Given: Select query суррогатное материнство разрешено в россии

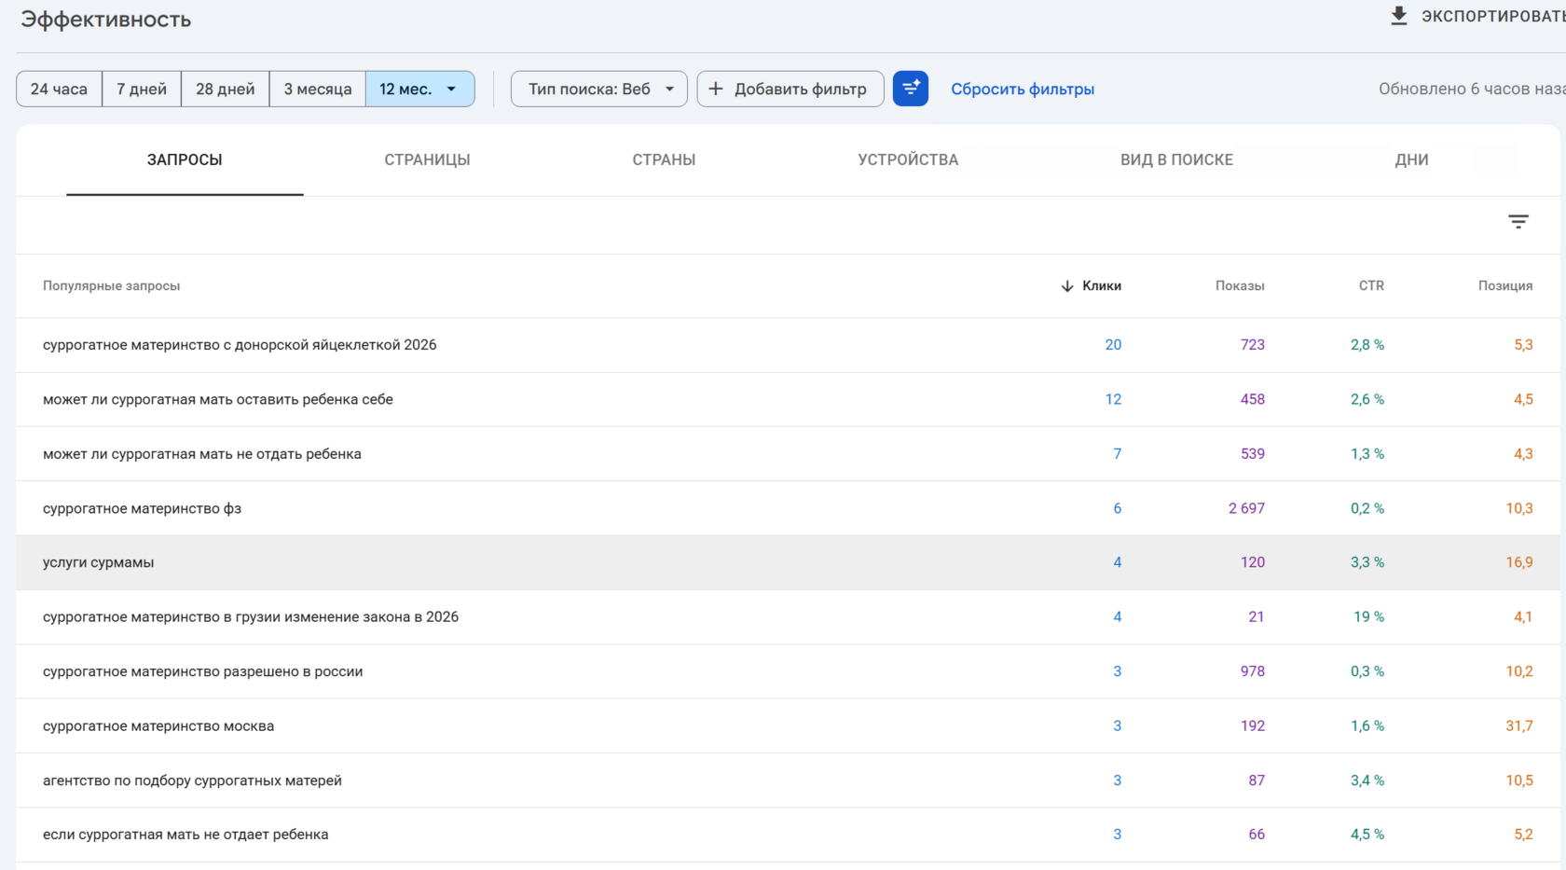Looking at the screenshot, I should [x=202, y=671].
